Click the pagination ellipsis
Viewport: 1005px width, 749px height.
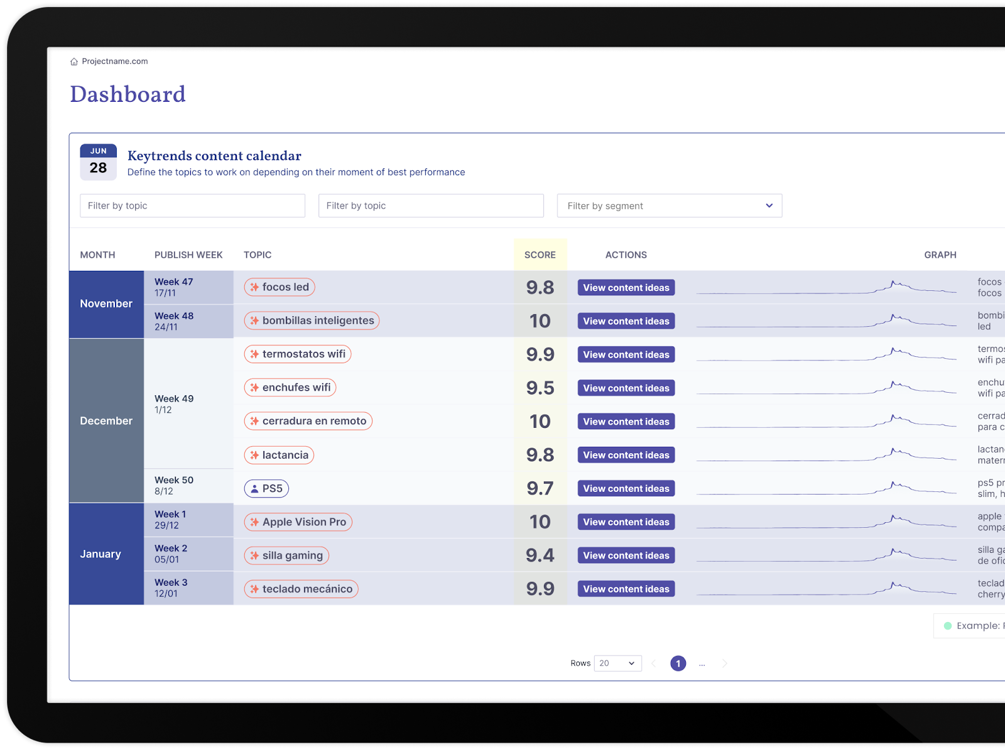[x=702, y=664]
